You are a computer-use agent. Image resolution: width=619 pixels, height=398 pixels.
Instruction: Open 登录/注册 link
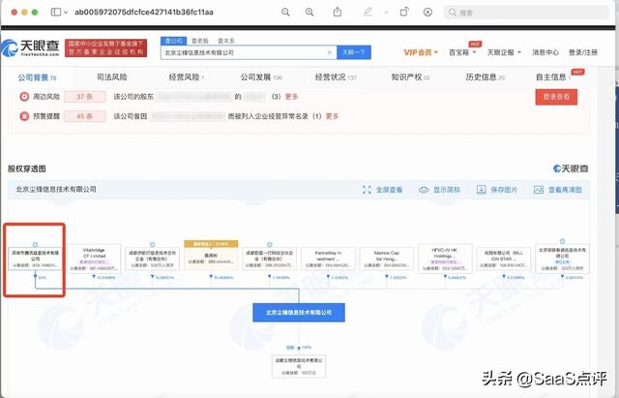tap(583, 52)
